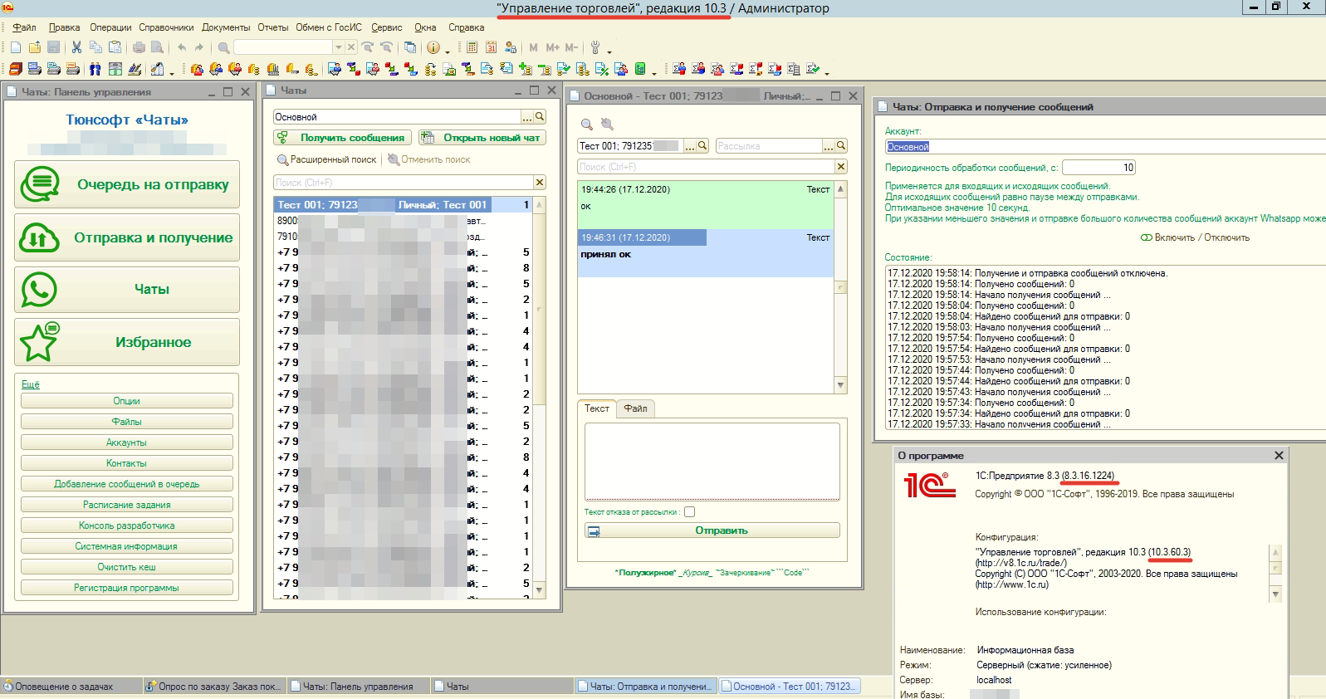
Task: Open selection button of Основной account field
Action: (527, 117)
